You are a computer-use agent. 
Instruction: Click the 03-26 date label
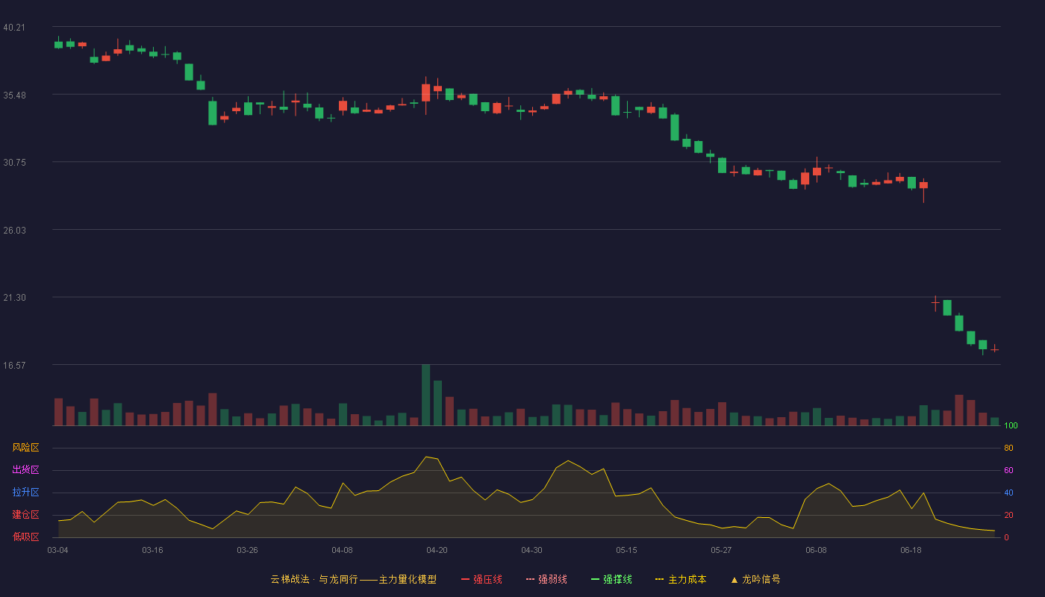(x=247, y=550)
